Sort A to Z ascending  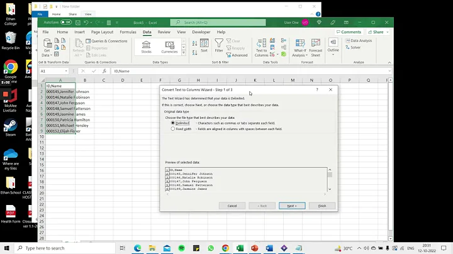194,43
